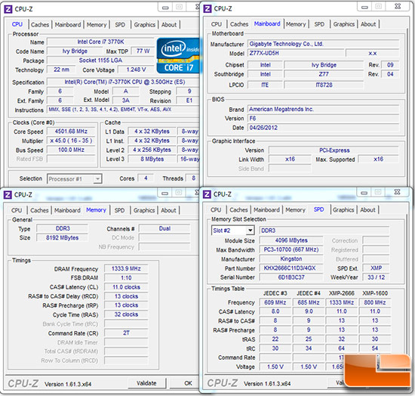Open Graphics tab in CPU window

coord(145,25)
